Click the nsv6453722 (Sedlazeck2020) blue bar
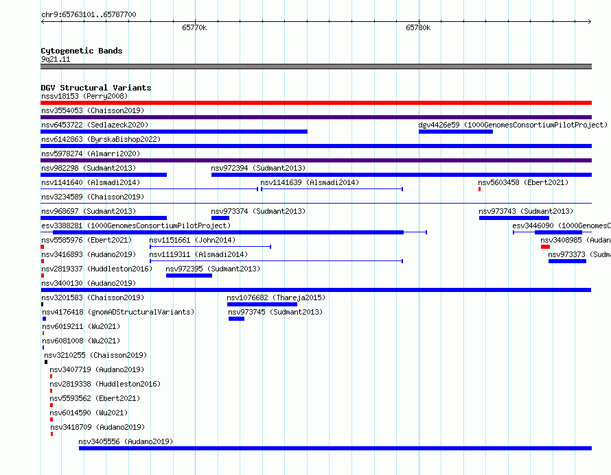Image resolution: width=611 pixels, height=475 pixels. 174,132
